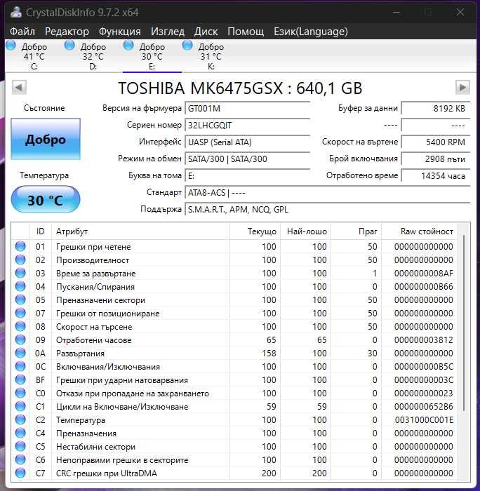Click the status icon for attribute C2
This screenshot has width=480, height=491.
[20, 419]
